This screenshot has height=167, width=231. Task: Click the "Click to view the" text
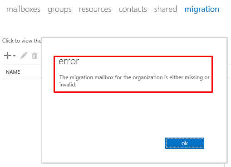[x=22, y=41]
